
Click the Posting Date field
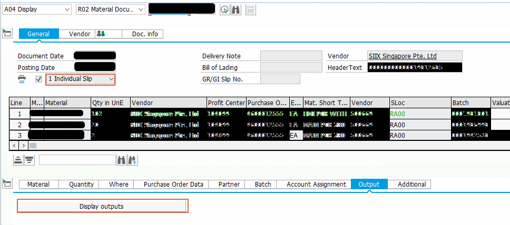(95, 67)
